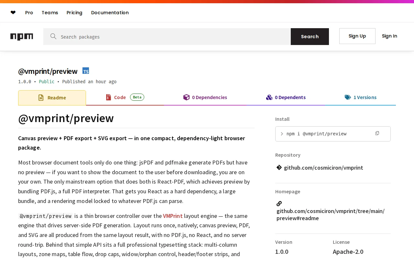Screen dimensions: 414x259
Task: Click the git repository diamond icon
Action: [x=279, y=167]
